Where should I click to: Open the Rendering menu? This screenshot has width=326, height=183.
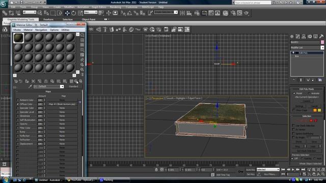(x=116, y=7)
